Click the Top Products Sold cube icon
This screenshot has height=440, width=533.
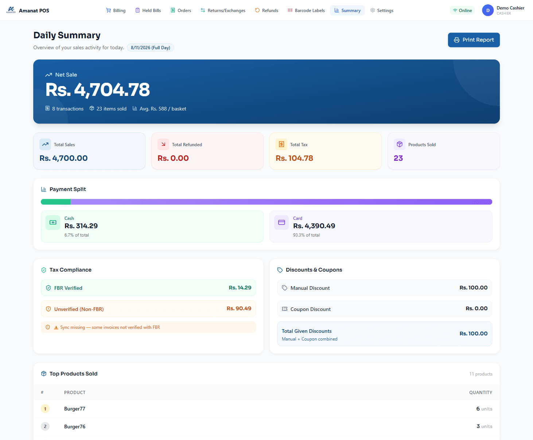(x=44, y=374)
